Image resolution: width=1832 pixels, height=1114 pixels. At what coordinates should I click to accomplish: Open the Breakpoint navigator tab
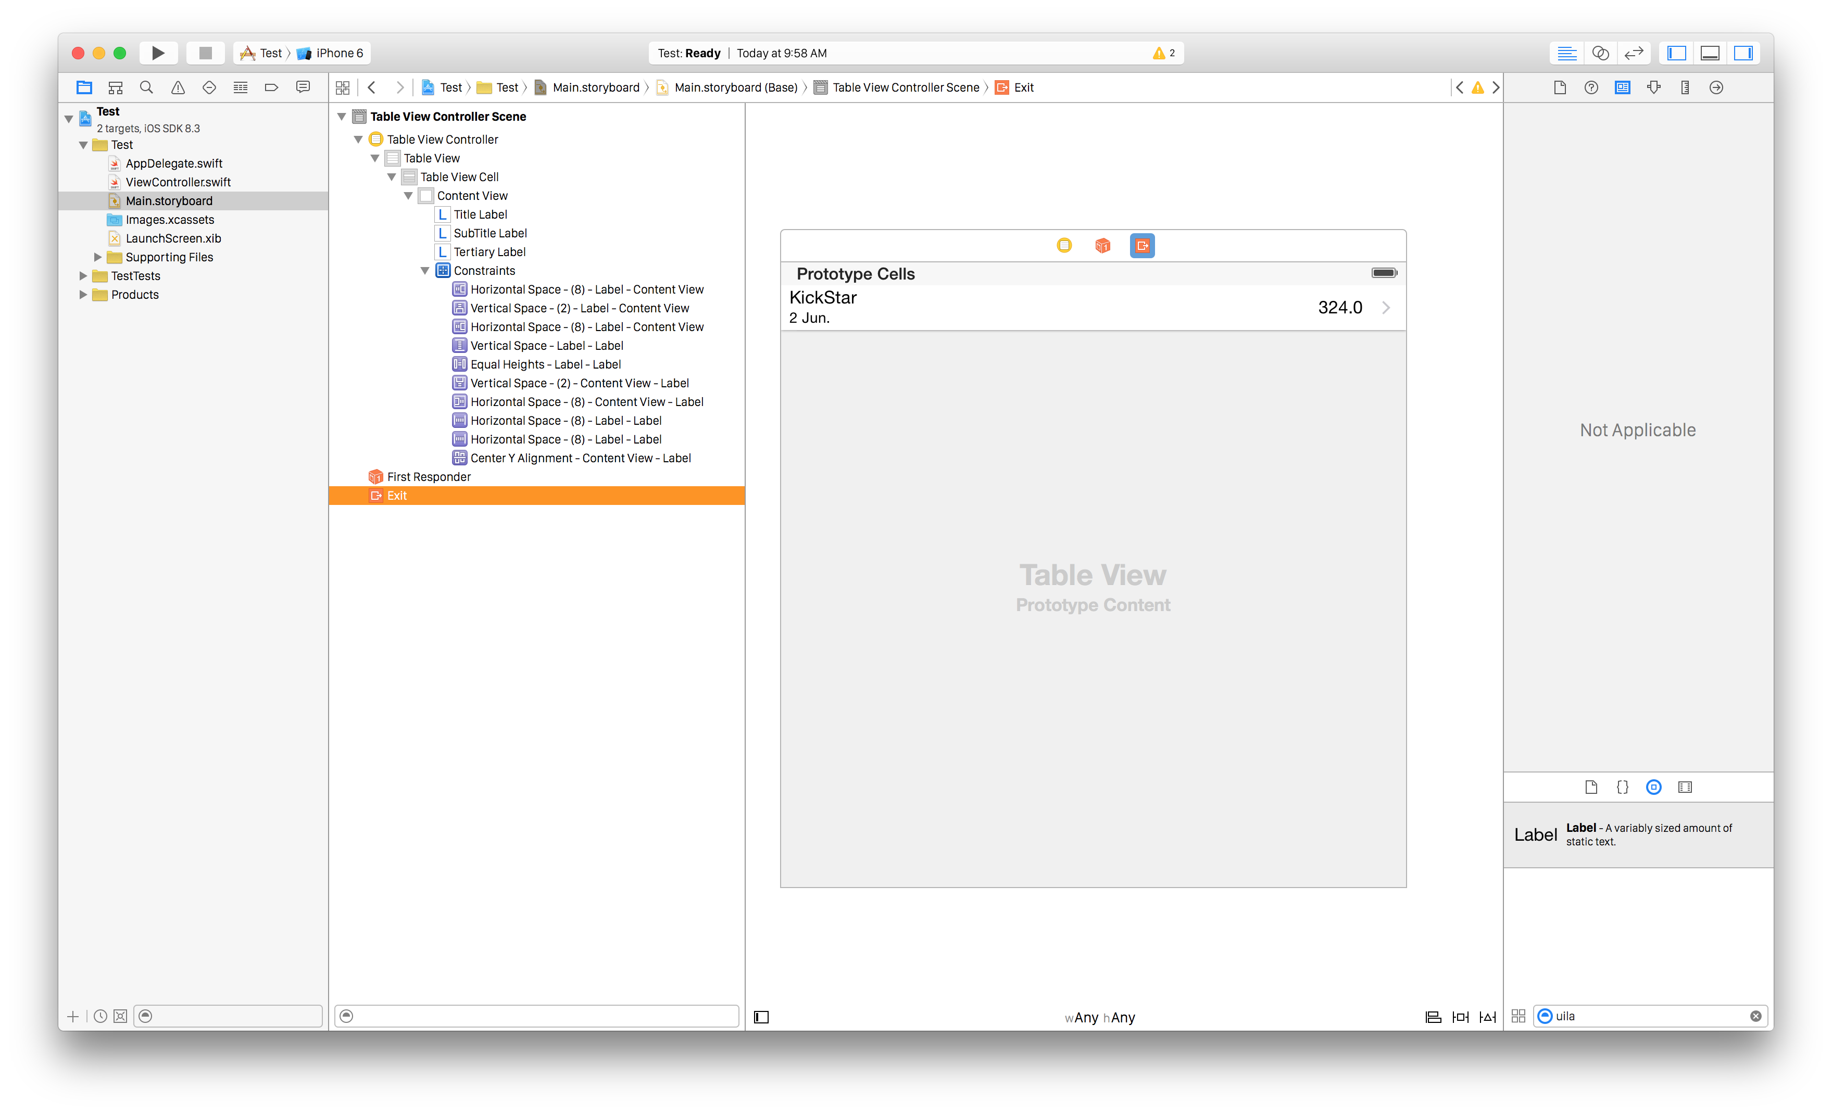click(271, 87)
